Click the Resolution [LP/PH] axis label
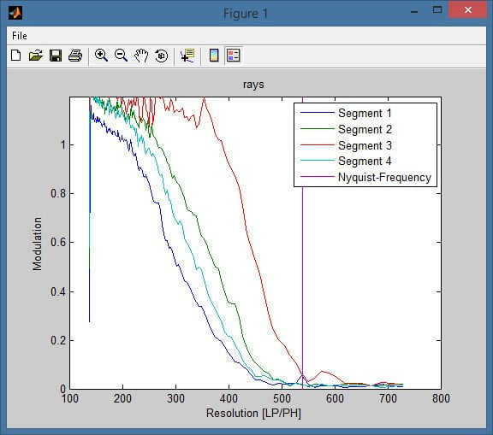The height and width of the screenshot is (435, 493). click(253, 413)
